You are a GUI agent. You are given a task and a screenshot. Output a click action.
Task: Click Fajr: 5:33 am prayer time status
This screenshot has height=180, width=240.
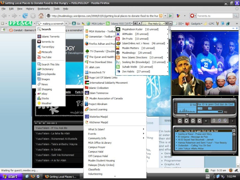pos(218,170)
